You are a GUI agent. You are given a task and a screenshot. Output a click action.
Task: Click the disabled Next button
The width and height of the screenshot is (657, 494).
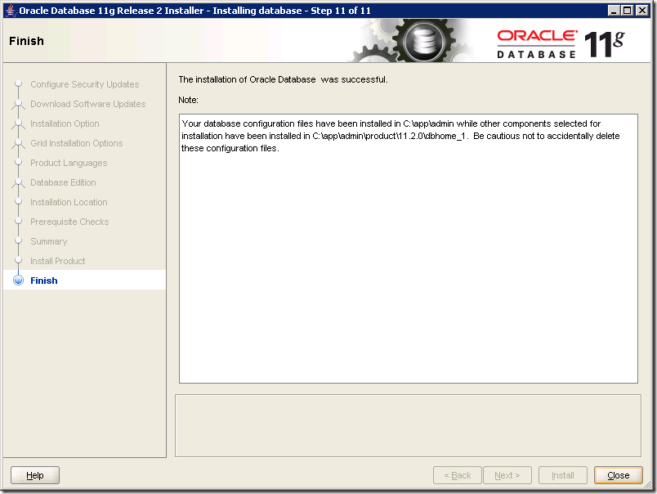(x=507, y=475)
